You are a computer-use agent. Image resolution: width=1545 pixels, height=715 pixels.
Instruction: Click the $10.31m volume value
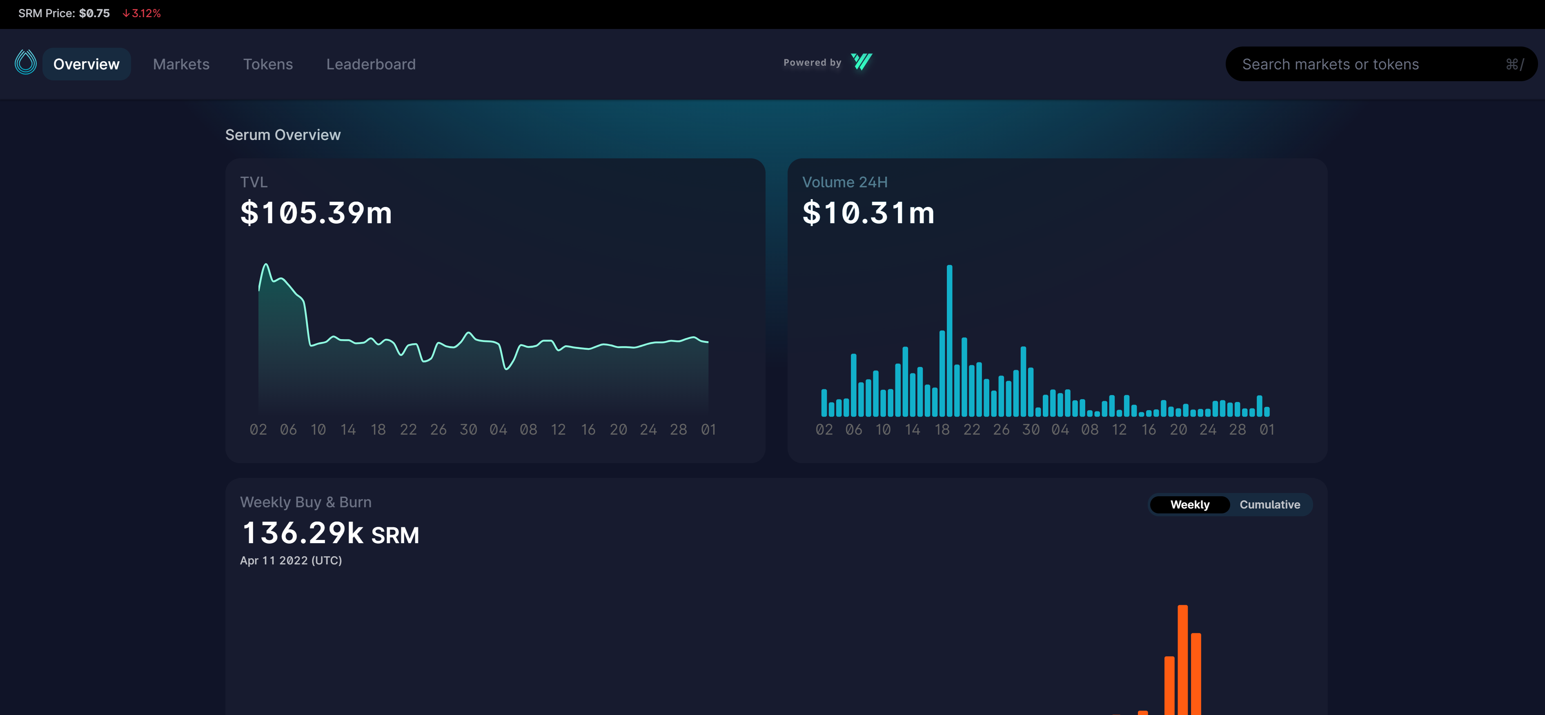pos(868,213)
